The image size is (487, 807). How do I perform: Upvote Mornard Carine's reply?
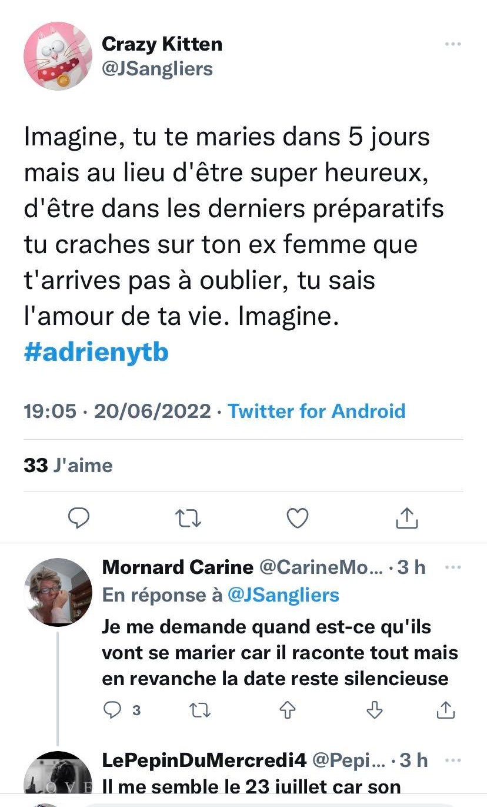(x=288, y=710)
